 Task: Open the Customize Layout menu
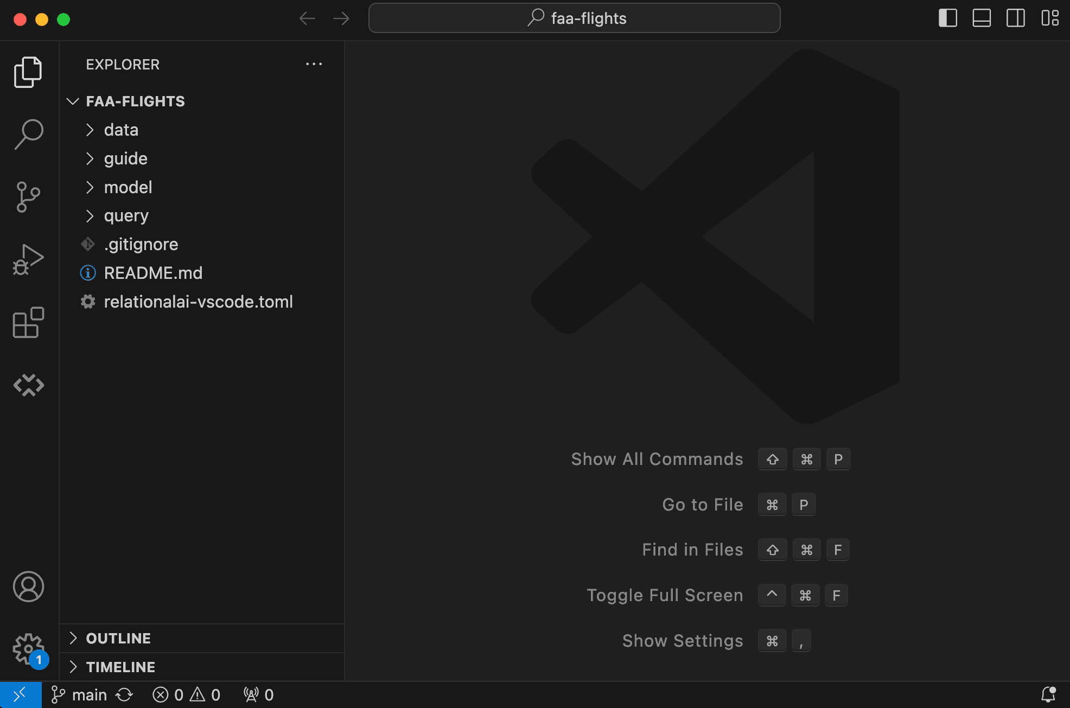pyautogui.click(x=1050, y=18)
